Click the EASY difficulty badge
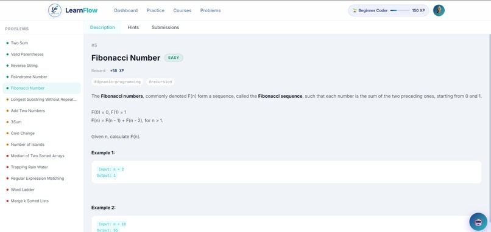The width and height of the screenshot is (491, 232). coord(174,58)
